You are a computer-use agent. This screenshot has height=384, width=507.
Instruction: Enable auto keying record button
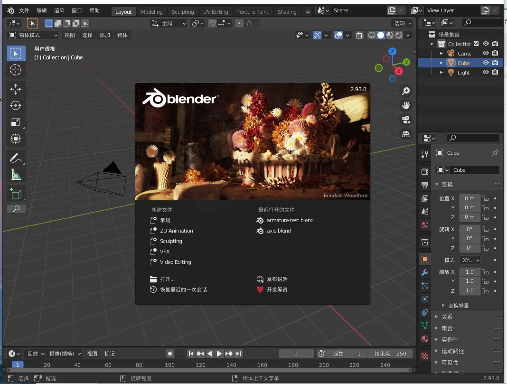[x=170, y=354]
